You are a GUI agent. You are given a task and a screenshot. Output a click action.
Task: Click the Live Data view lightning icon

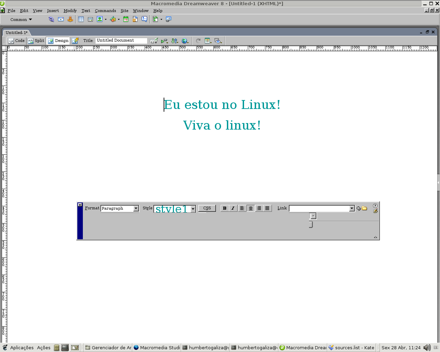pos(75,41)
